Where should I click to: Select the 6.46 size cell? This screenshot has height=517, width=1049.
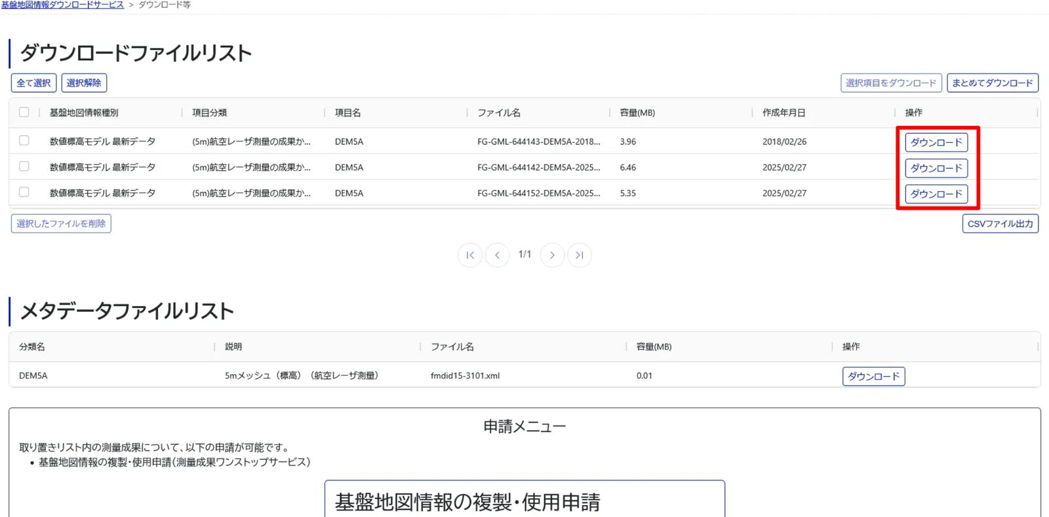pos(628,167)
